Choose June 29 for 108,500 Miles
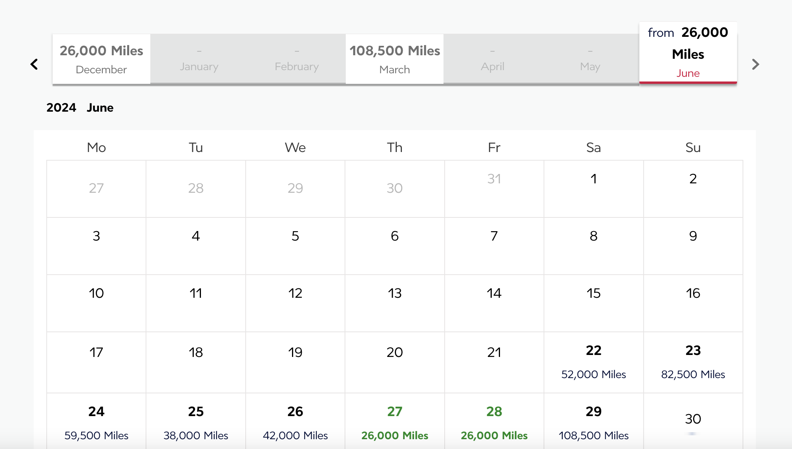 click(593, 421)
